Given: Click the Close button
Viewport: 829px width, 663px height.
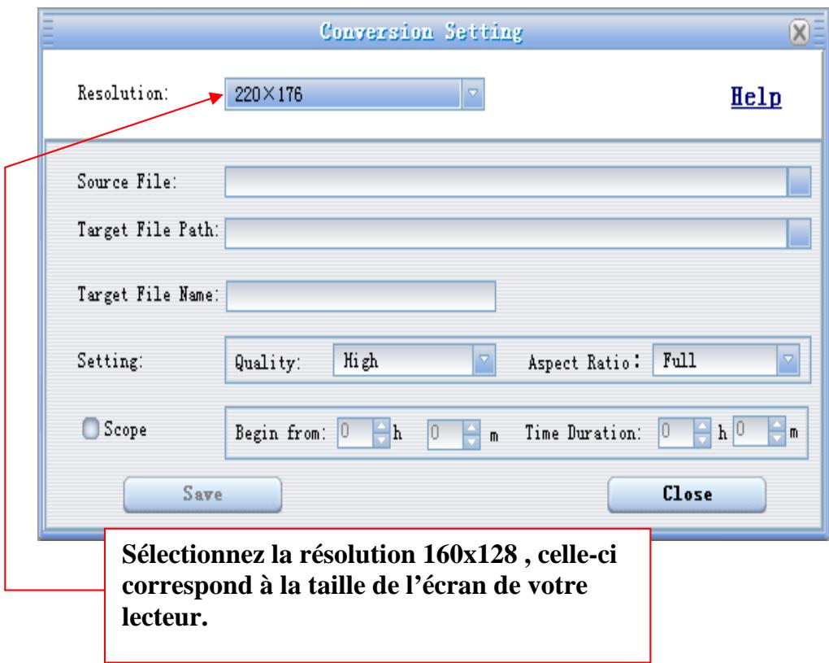Looking at the screenshot, I should click(x=687, y=495).
